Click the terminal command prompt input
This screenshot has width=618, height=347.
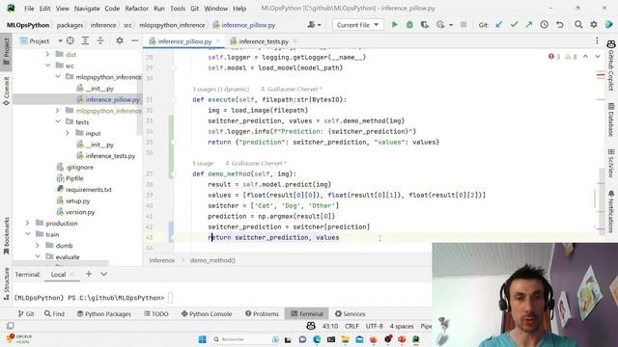(x=170, y=298)
